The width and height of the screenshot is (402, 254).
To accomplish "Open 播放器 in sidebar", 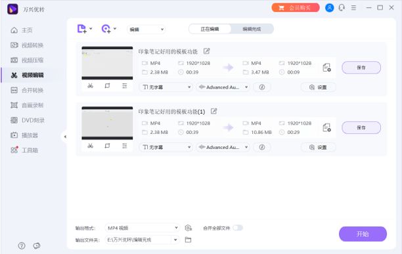I will pyautogui.click(x=24, y=135).
